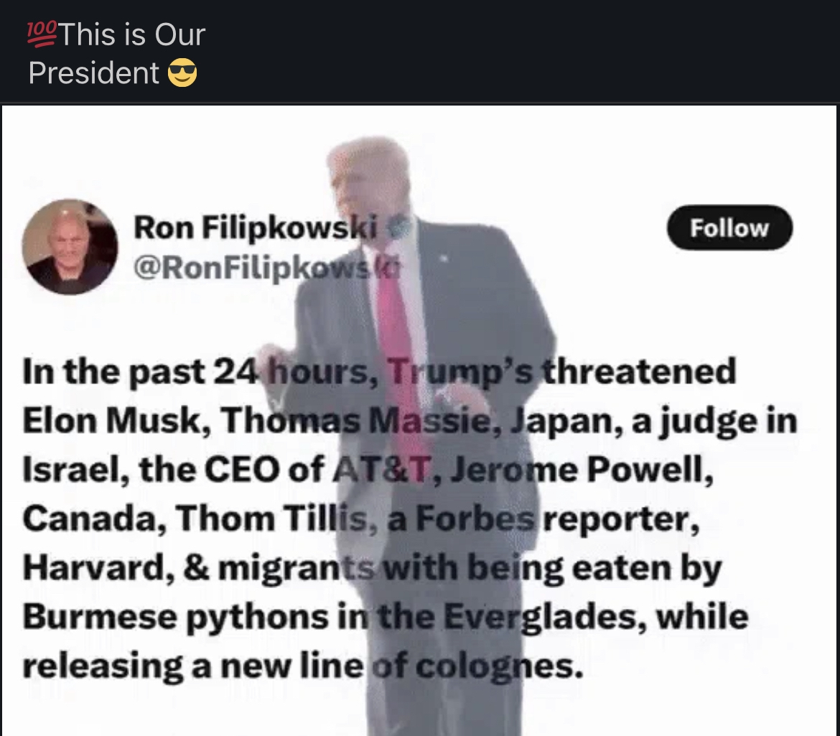This screenshot has width=840, height=736.
Task: Click the red 100 emoji in caption
Action: pyautogui.click(x=42, y=34)
